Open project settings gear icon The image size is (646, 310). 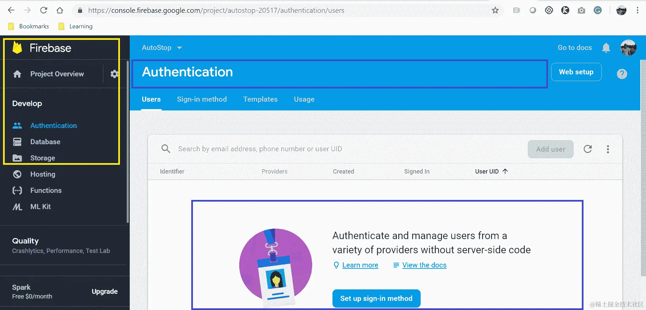click(115, 74)
